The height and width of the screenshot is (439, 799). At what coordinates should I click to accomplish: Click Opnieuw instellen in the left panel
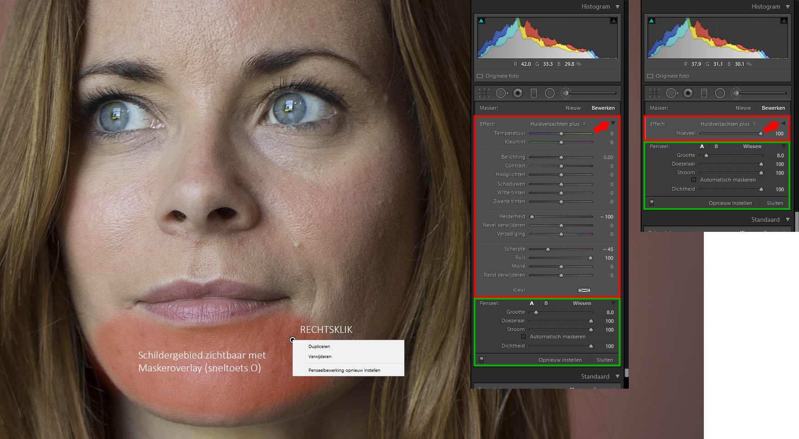point(560,360)
